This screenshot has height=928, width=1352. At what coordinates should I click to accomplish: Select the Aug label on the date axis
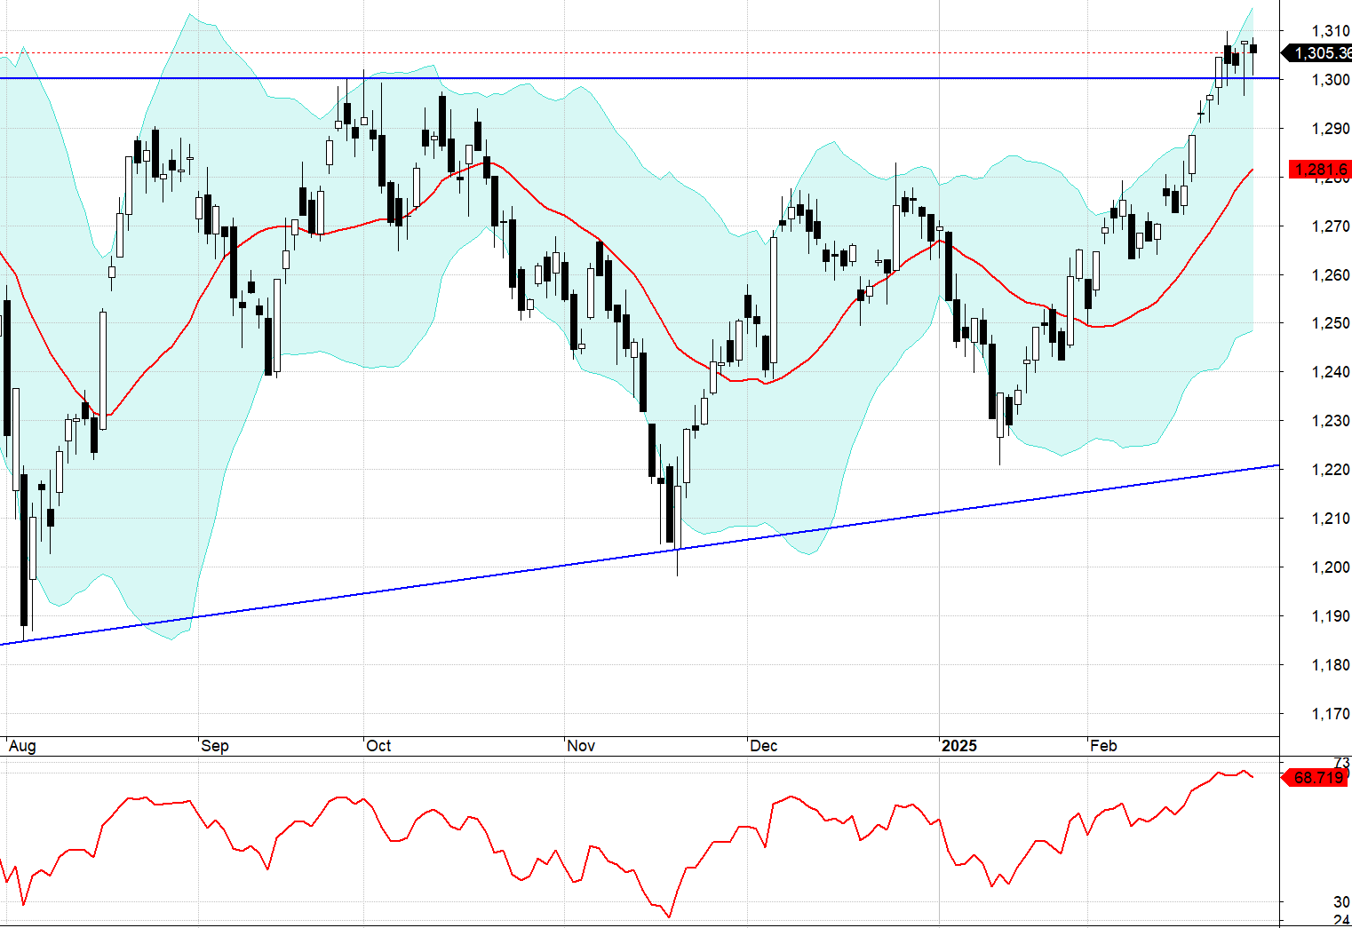[23, 747]
